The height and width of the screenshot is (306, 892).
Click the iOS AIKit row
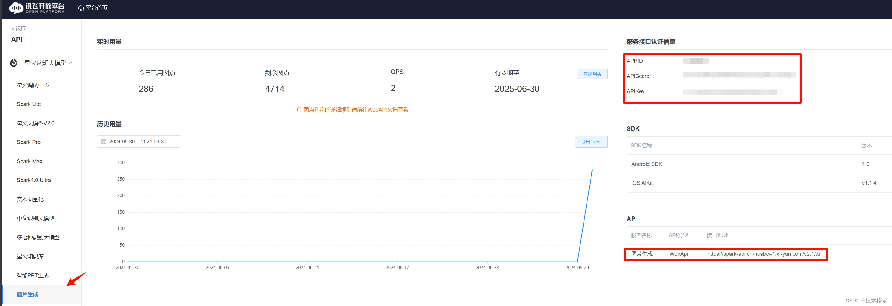point(759,183)
